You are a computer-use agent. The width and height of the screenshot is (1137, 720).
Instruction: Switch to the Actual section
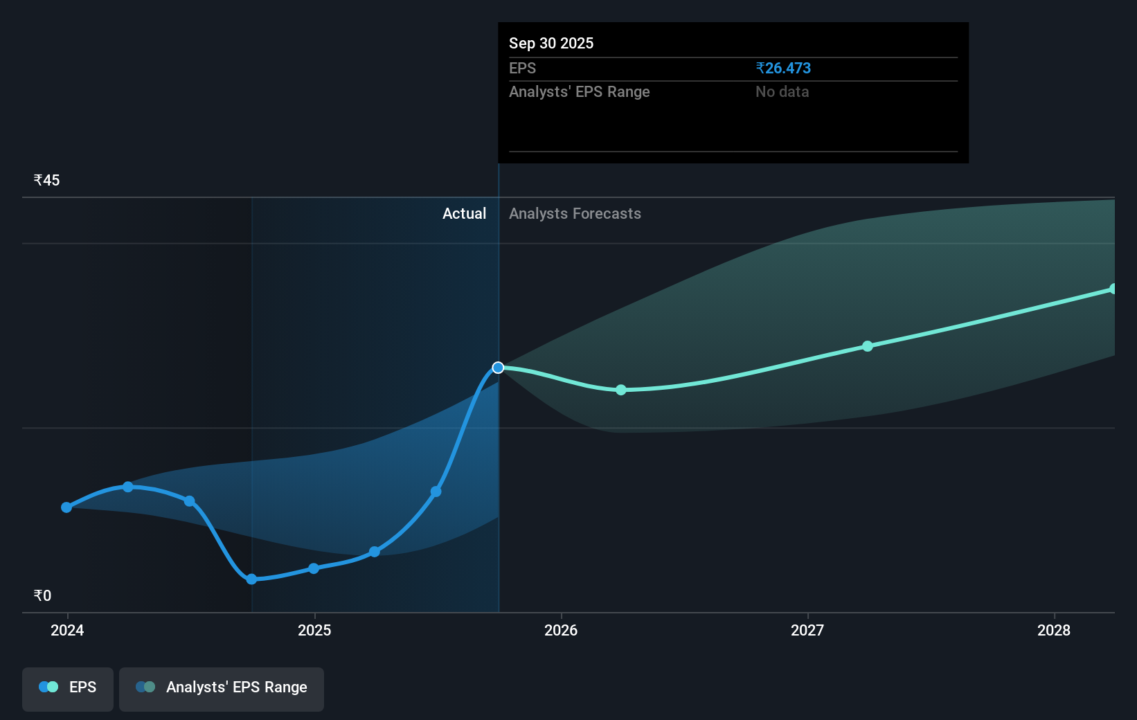464,213
